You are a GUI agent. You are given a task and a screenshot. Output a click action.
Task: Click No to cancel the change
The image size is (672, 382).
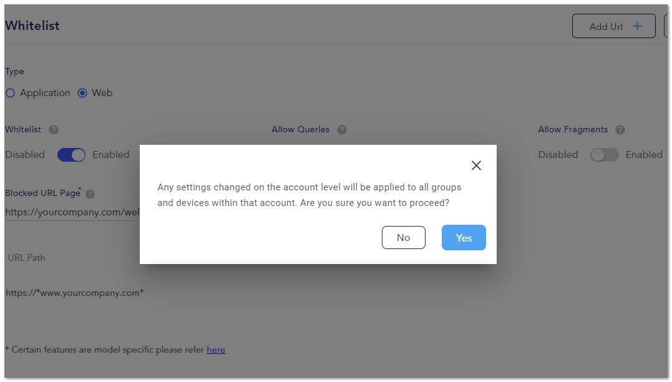pyautogui.click(x=403, y=238)
